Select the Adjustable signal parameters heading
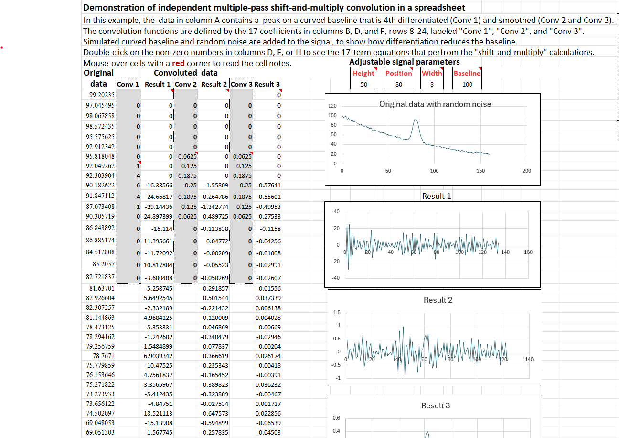Image resolution: width=619 pixels, height=438 pixels. pyautogui.click(x=404, y=62)
